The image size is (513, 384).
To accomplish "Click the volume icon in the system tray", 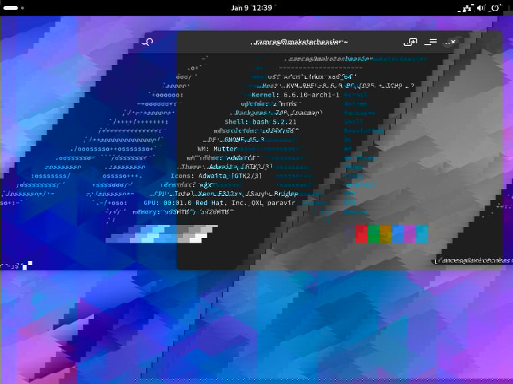I will [481, 8].
